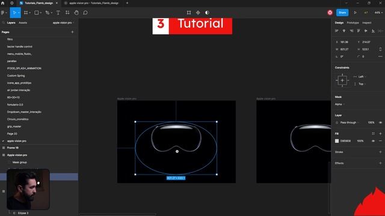
Task: Toggle constrain proportions lock icon
Action: tap(380, 49)
